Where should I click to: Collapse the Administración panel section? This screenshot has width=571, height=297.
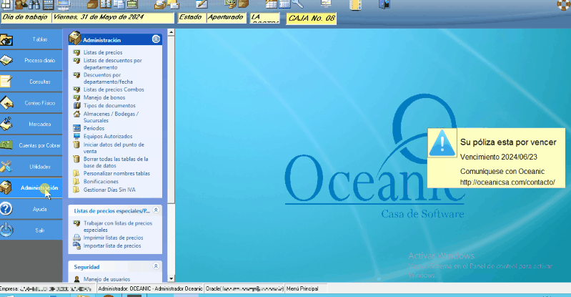tap(157, 40)
